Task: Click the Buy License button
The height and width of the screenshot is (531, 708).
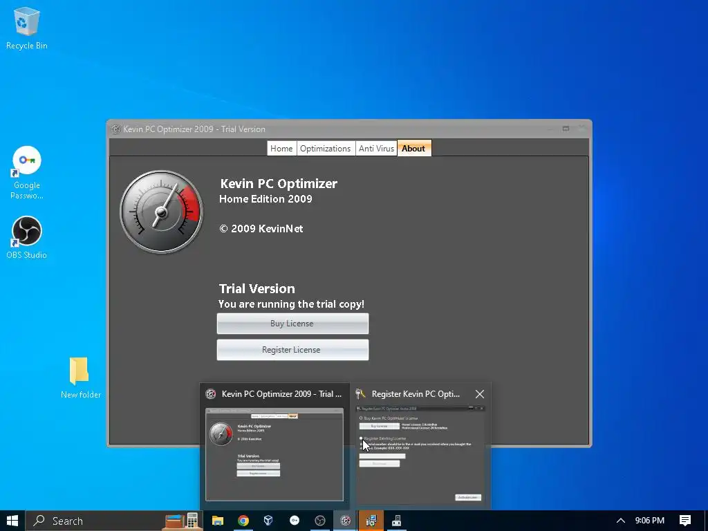Action: (292, 324)
